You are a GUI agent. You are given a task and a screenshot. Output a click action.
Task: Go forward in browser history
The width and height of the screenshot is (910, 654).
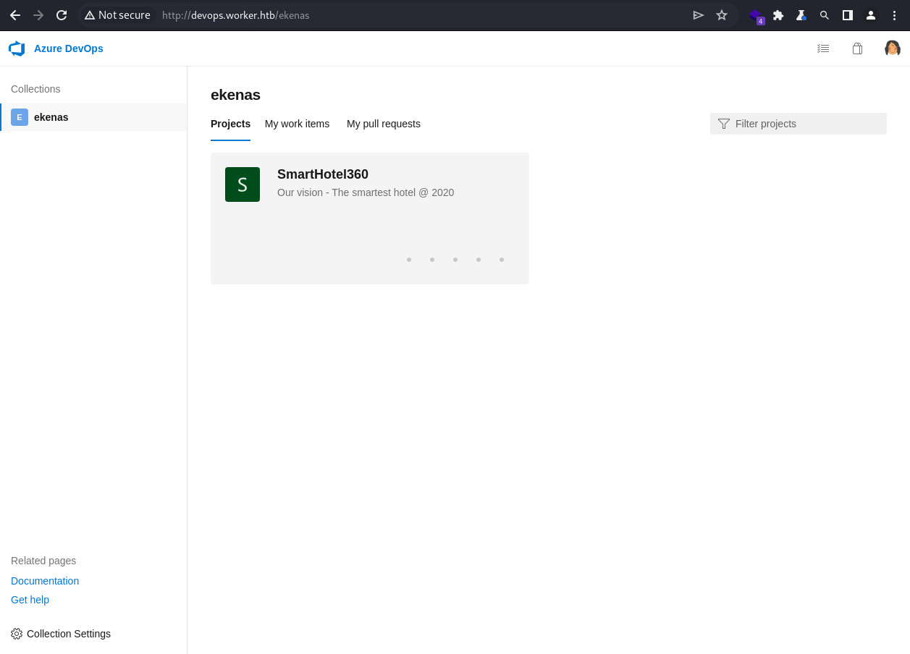pyautogui.click(x=38, y=15)
